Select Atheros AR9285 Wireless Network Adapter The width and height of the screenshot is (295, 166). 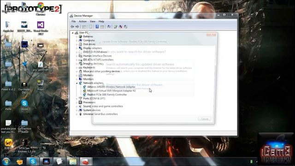[x=111, y=87]
